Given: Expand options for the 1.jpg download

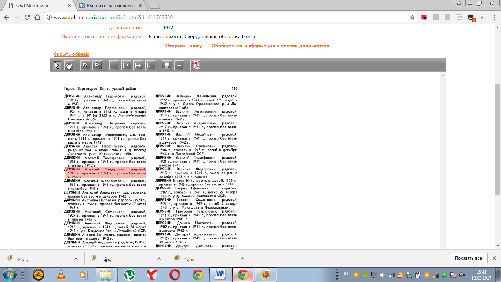Looking at the screenshot, I should pos(243,258).
